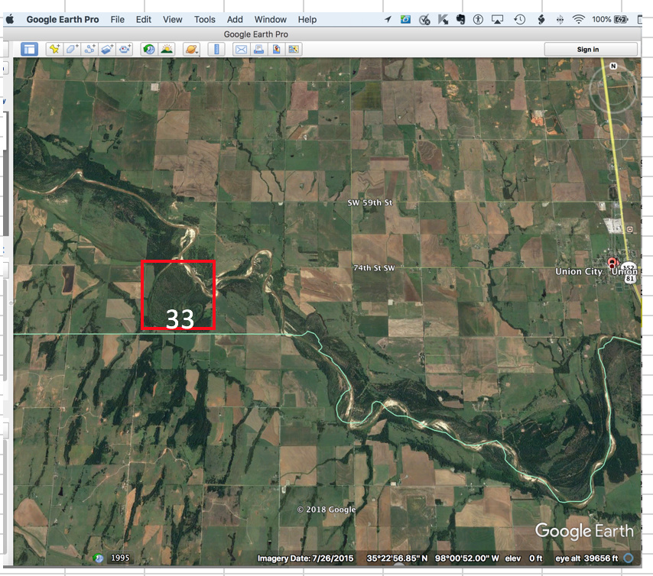Click the Email envelope icon
The width and height of the screenshot is (653, 576).
click(x=240, y=49)
